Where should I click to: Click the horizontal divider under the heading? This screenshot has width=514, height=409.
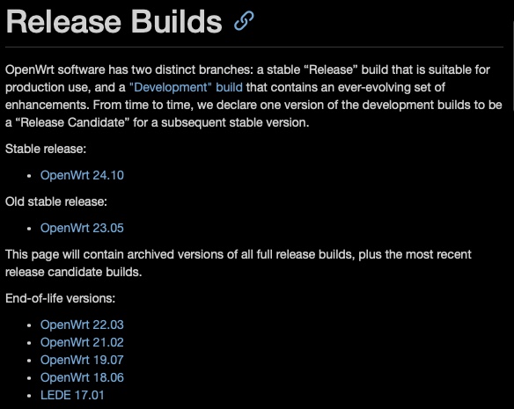click(x=254, y=47)
